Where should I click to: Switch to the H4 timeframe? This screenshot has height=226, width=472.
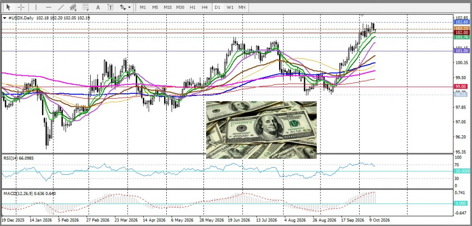click(205, 7)
